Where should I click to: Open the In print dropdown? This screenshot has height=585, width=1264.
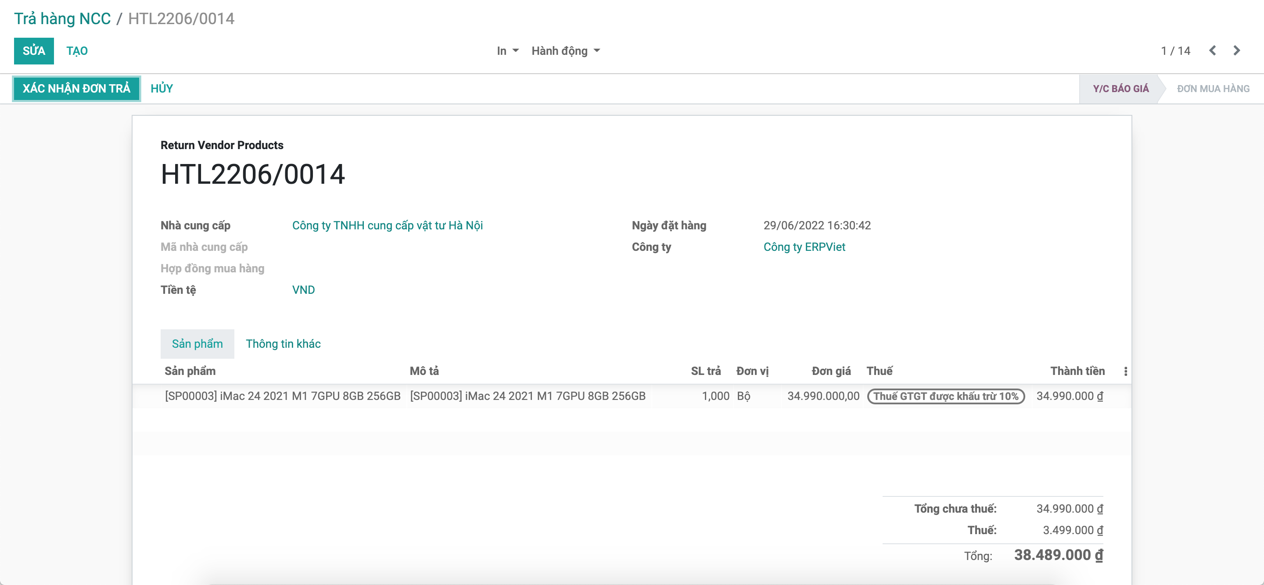click(x=507, y=50)
